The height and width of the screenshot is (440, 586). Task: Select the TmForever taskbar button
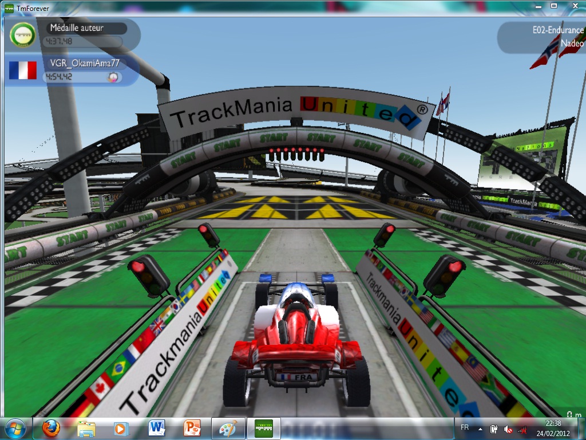point(264,428)
